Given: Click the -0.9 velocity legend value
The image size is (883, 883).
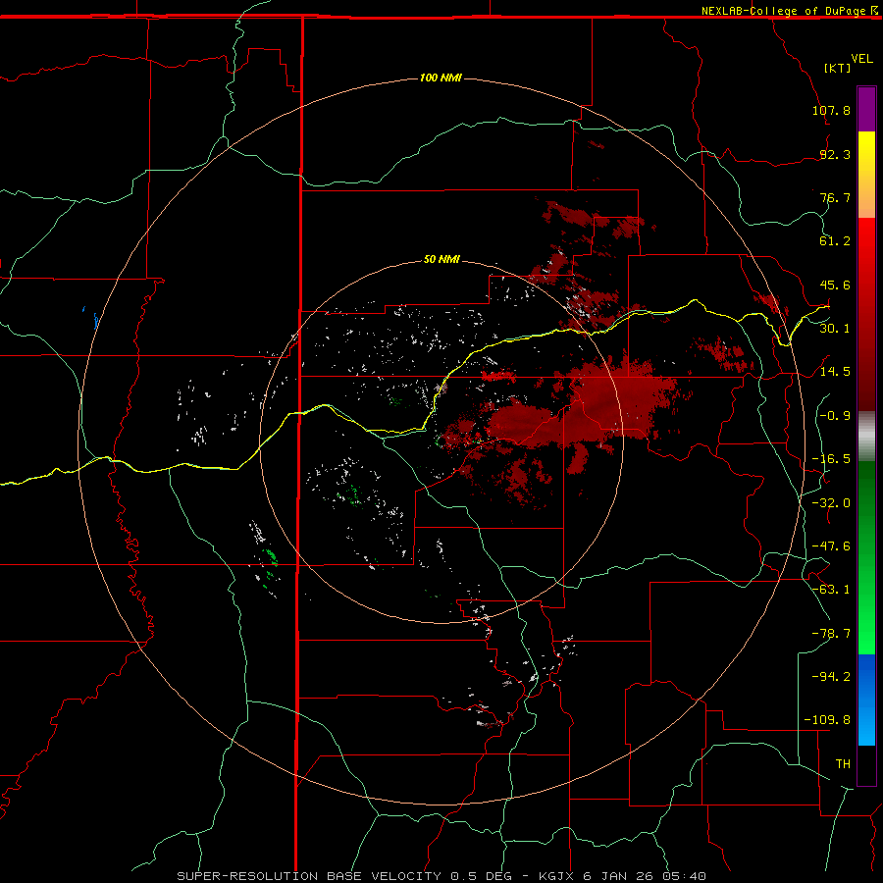Looking at the screenshot, I should tap(835, 416).
